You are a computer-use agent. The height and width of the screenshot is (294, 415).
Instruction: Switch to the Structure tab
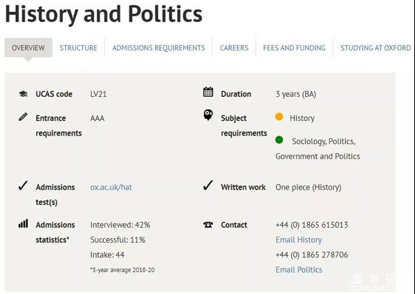pyautogui.click(x=78, y=48)
